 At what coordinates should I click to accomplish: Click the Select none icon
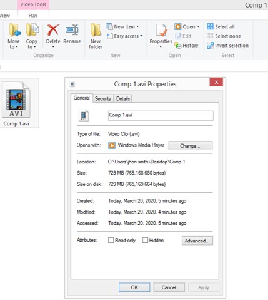point(210,36)
